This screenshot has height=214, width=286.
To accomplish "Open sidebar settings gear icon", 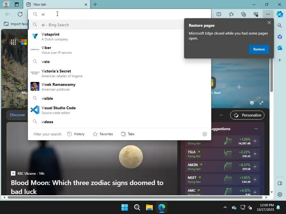I will coord(280,194).
